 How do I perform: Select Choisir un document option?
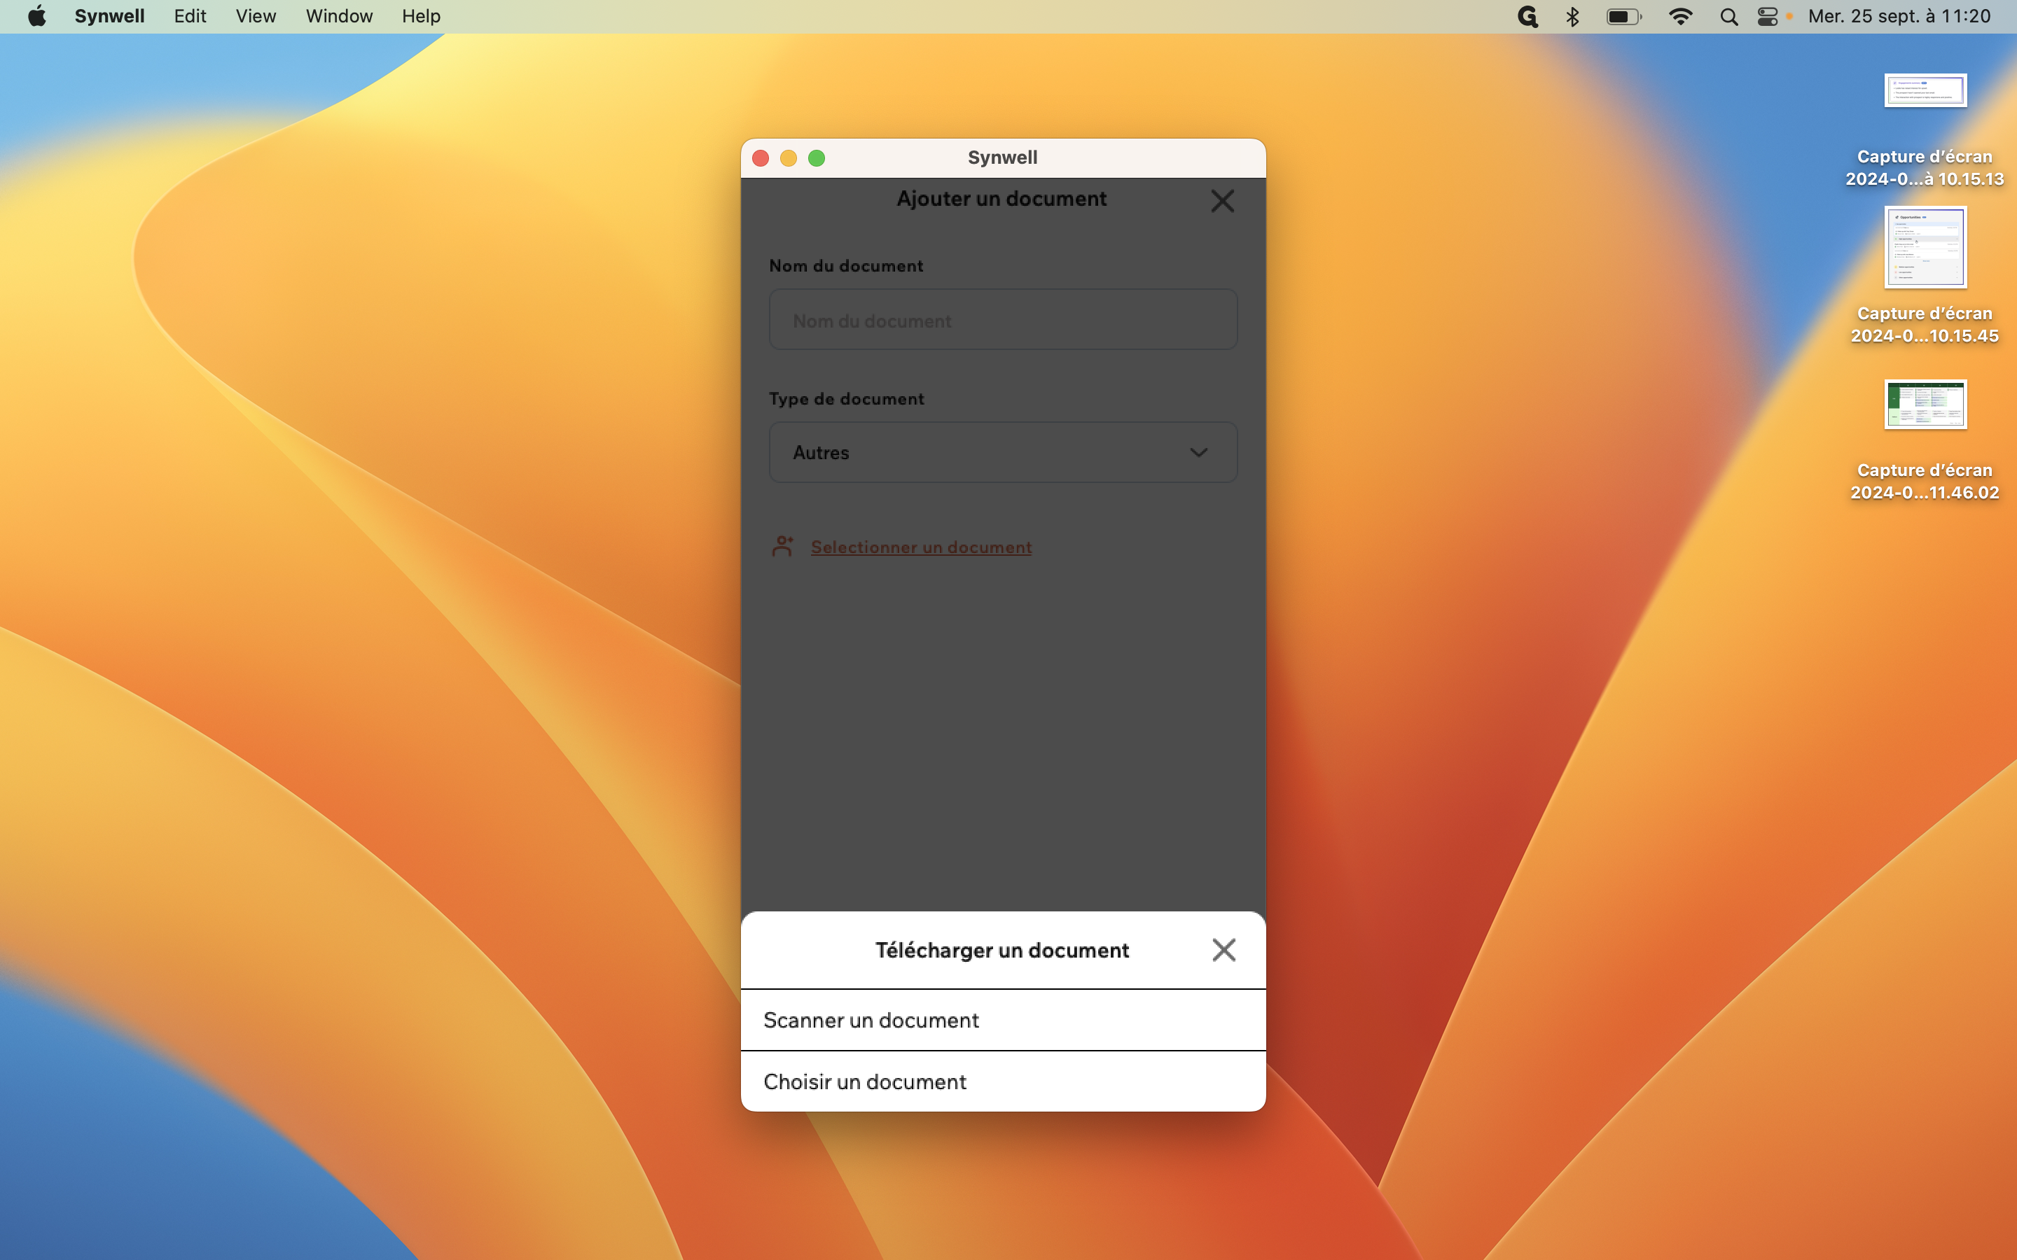tap(1003, 1081)
